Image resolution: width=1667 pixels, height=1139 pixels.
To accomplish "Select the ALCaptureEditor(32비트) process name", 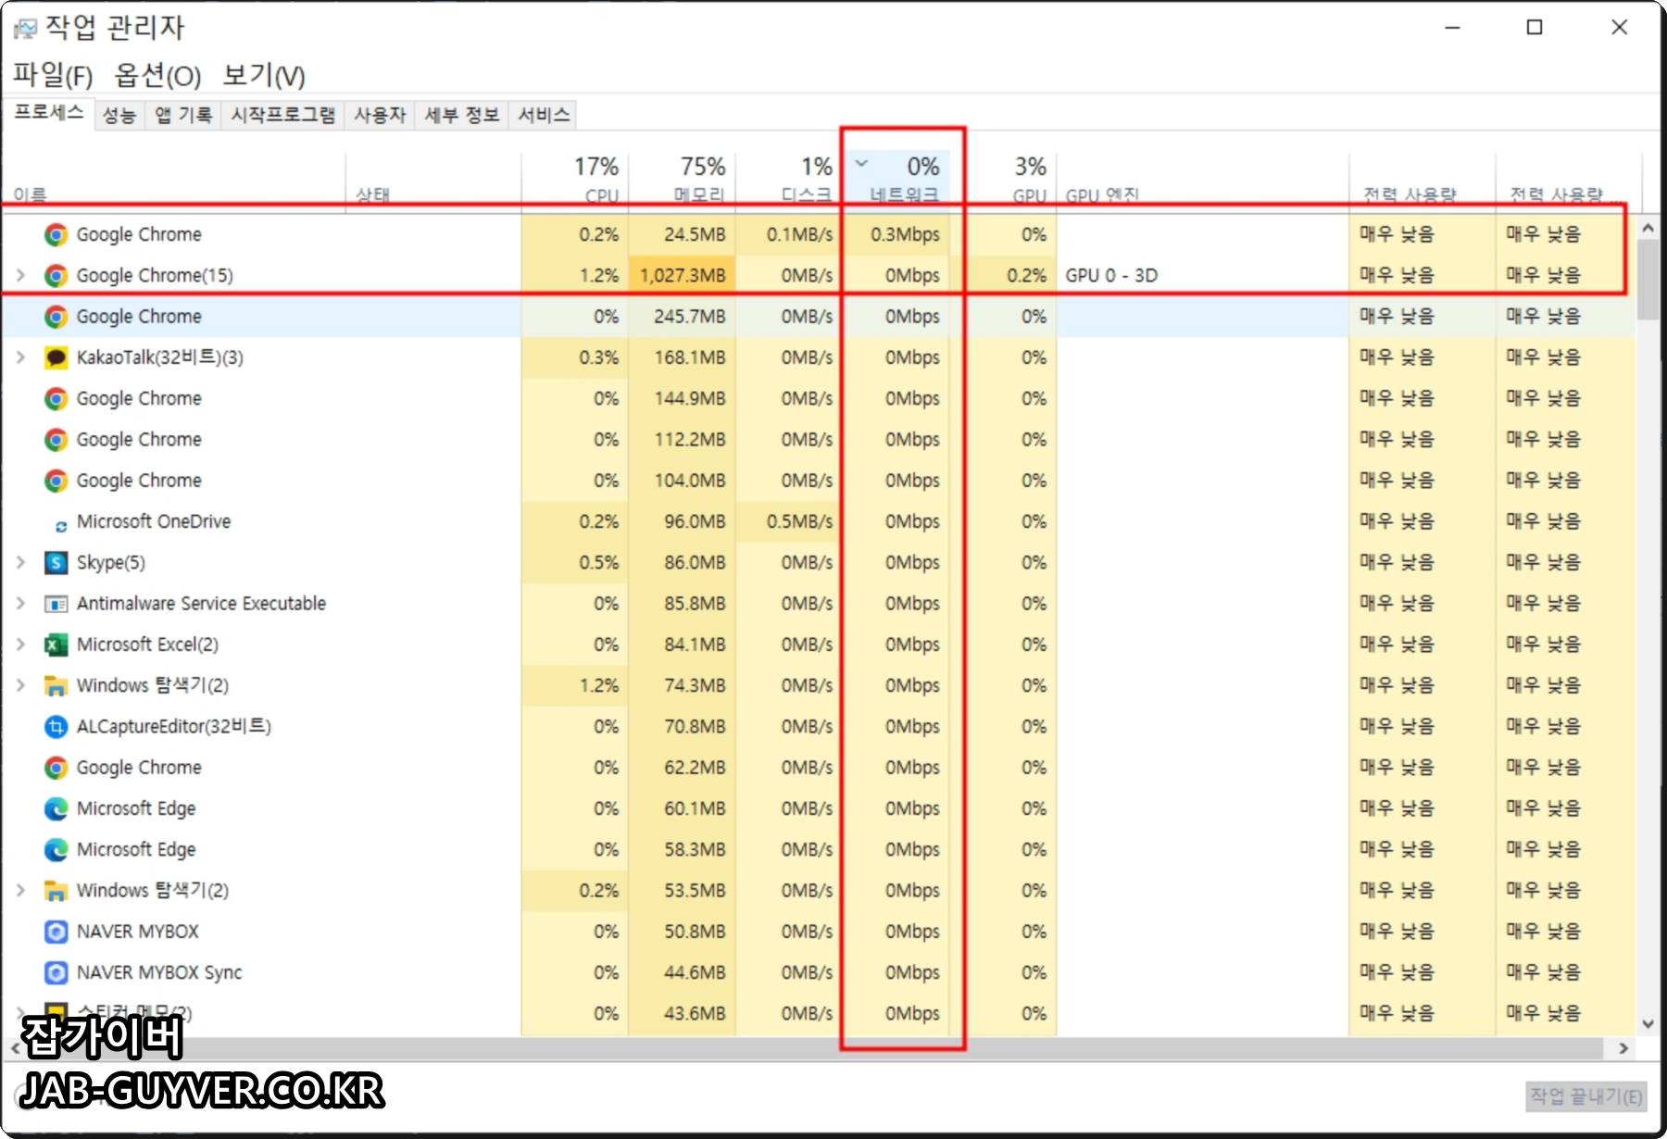I will pyautogui.click(x=174, y=726).
